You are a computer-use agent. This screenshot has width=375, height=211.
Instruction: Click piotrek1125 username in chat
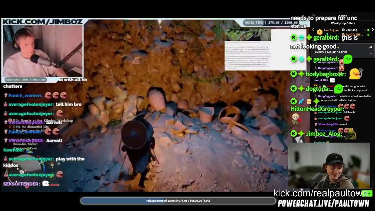click(x=321, y=80)
